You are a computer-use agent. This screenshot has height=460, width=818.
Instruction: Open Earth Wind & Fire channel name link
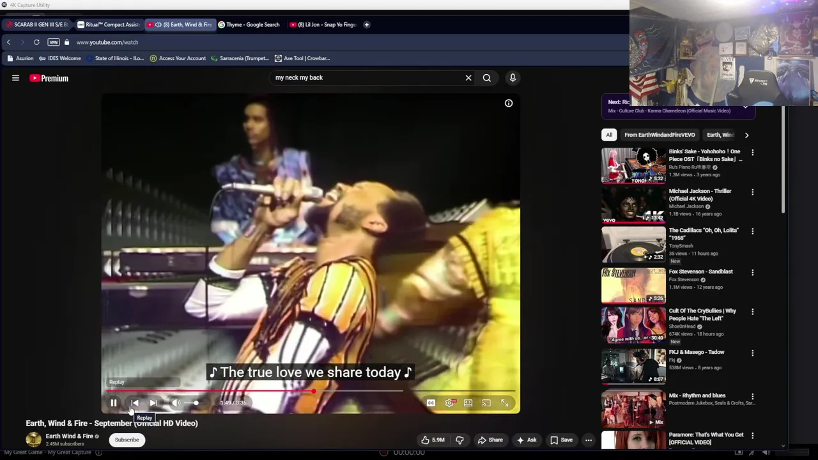pyautogui.click(x=69, y=436)
